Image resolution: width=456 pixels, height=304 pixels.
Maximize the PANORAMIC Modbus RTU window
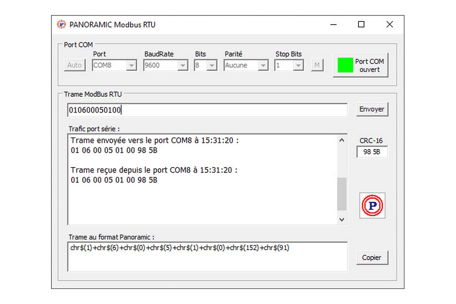[x=361, y=25]
